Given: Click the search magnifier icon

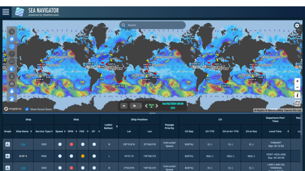Looking at the screenshot, I should click(x=123, y=25).
